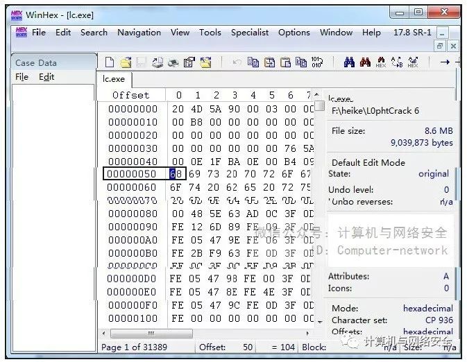Click hex view vertical scrollbar up arrow
The width and height of the screenshot is (467, 362).
coord(317,95)
